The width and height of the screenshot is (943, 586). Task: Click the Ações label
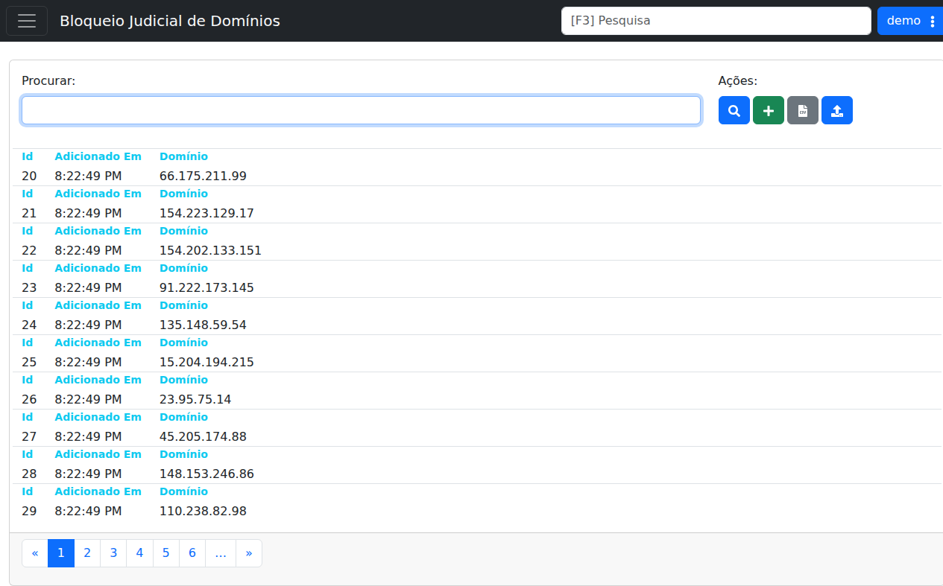[738, 81]
